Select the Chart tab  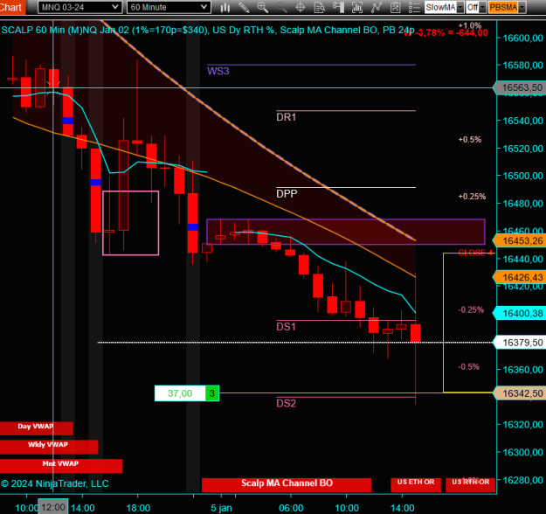[x=11, y=7]
